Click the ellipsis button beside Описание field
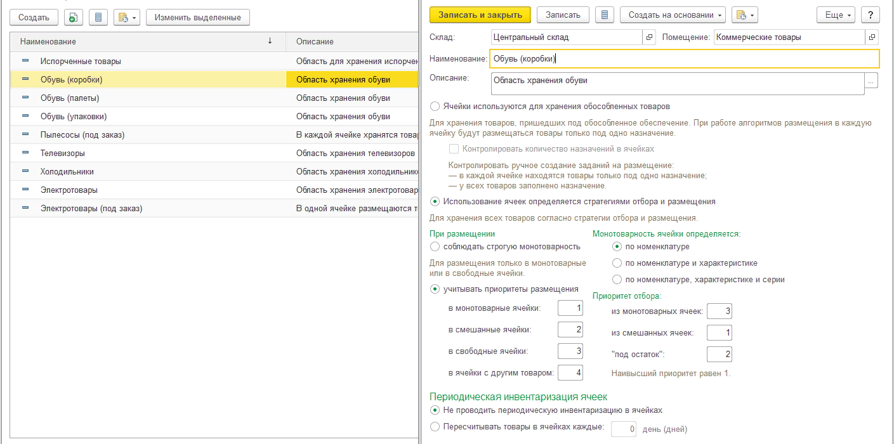 click(872, 81)
